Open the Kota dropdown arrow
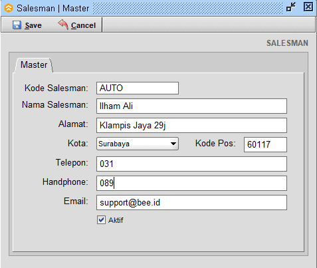 click(173, 144)
